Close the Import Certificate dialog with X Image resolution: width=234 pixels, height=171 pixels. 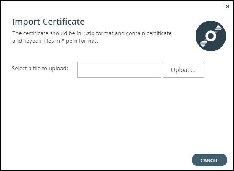[227, 6]
